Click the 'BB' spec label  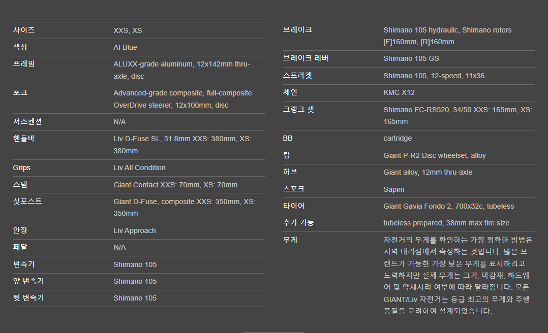(x=288, y=138)
